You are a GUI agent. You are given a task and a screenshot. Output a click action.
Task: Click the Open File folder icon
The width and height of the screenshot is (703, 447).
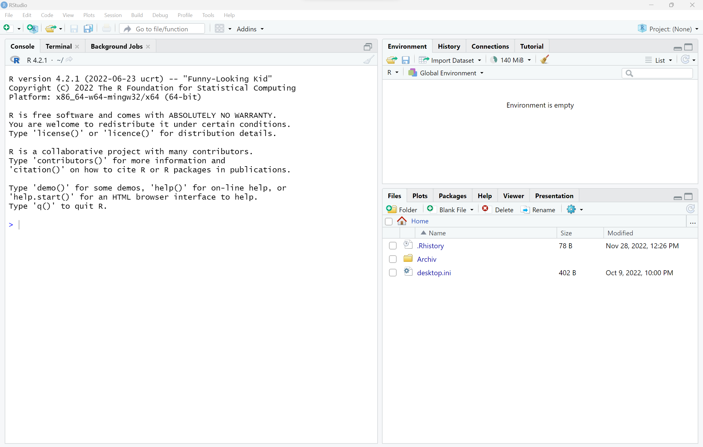tap(51, 28)
